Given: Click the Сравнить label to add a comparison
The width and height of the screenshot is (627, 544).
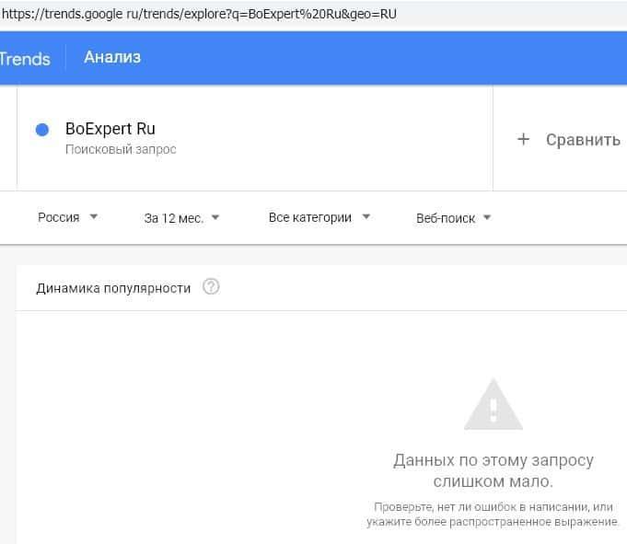Looking at the screenshot, I should (583, 140).
